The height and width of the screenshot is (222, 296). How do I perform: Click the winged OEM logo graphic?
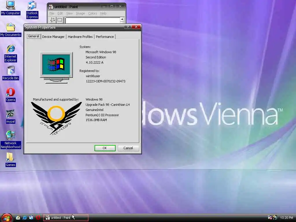click(56, 118)
